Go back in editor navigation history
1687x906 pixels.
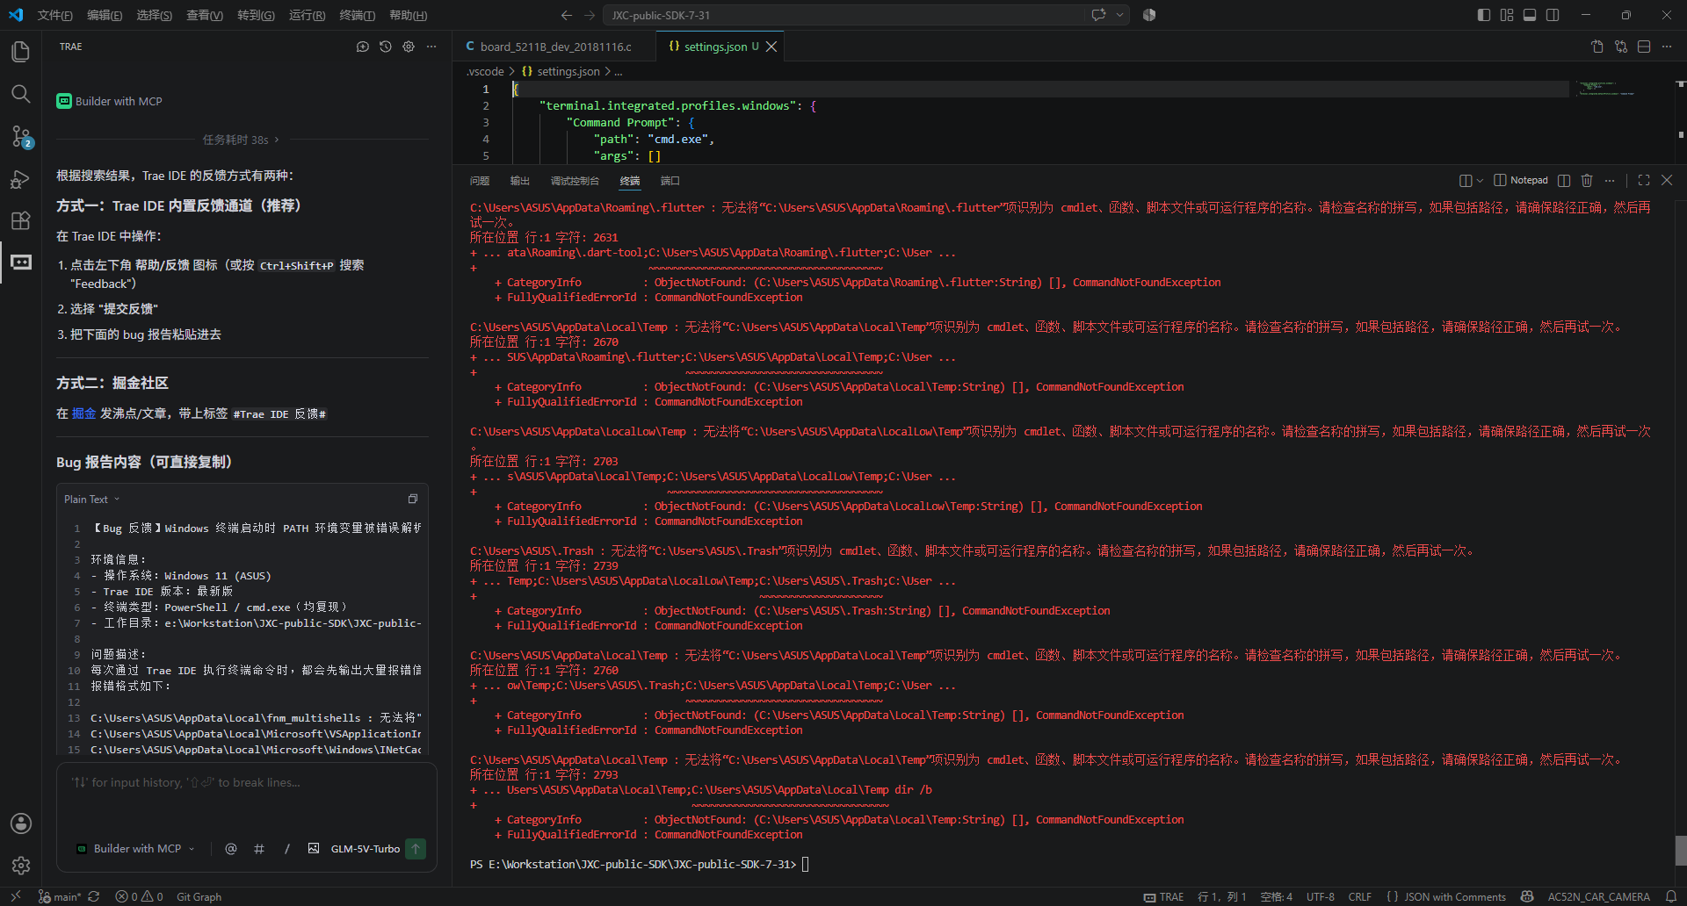click(567, 15)
